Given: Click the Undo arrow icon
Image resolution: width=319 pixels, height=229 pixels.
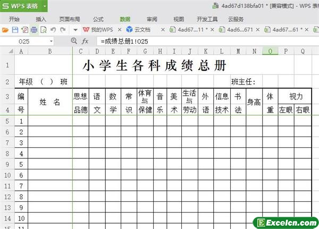Looking at the screenshot, I should pos(53,30).
